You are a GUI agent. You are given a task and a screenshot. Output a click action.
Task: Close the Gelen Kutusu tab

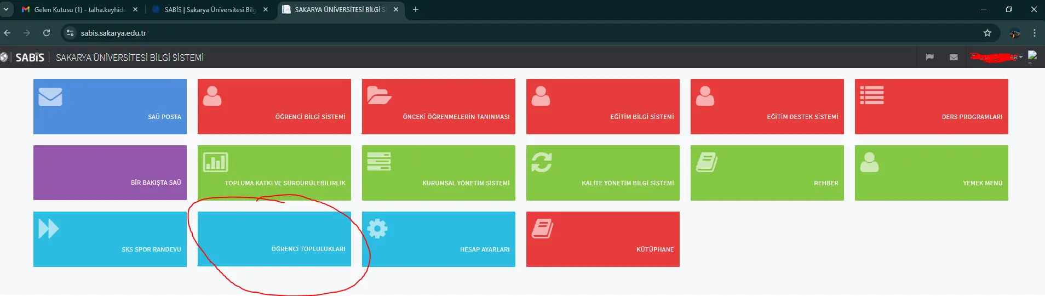pos(135,9)
